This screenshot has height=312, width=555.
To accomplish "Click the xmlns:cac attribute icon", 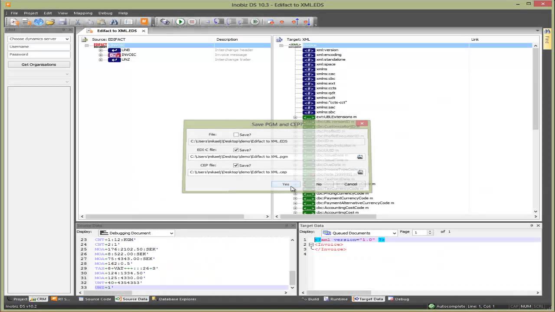I will [x=309, y=74].
